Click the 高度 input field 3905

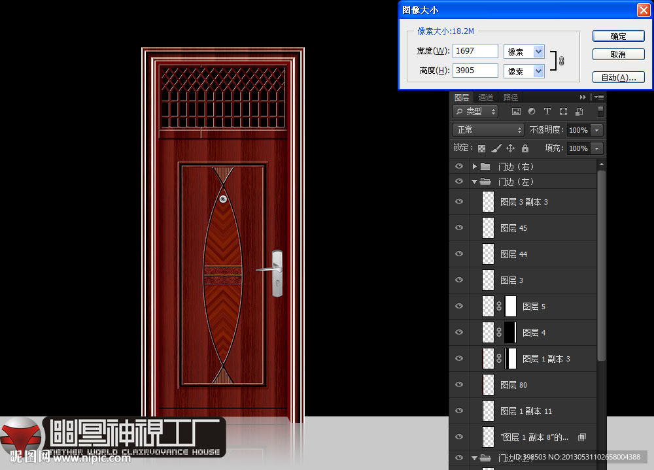click(475, 71)
